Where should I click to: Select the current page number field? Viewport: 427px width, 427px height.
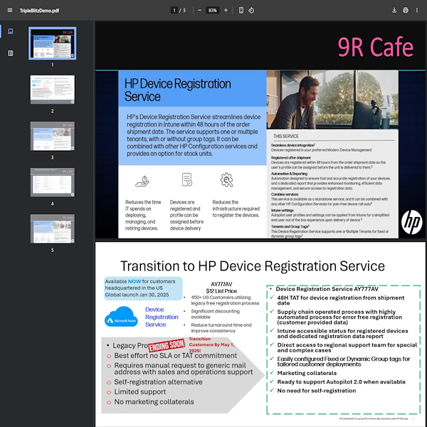174,11
